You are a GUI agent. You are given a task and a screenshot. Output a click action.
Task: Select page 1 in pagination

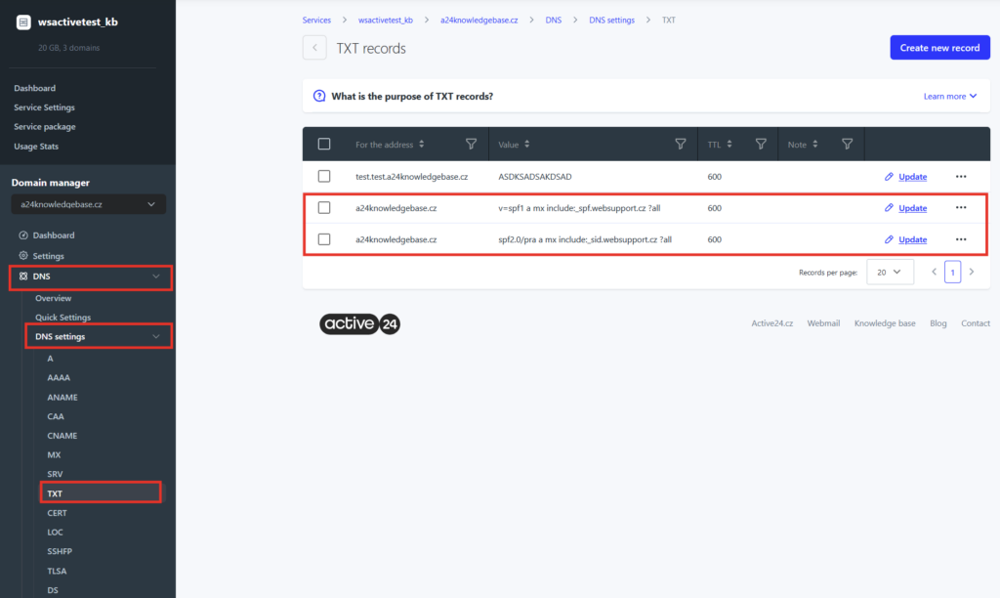pyautogui.click(x=953, y=272)
